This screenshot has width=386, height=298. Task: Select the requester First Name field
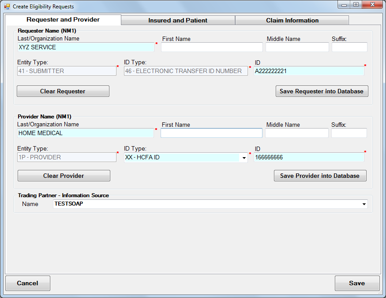tap(211, 47)
